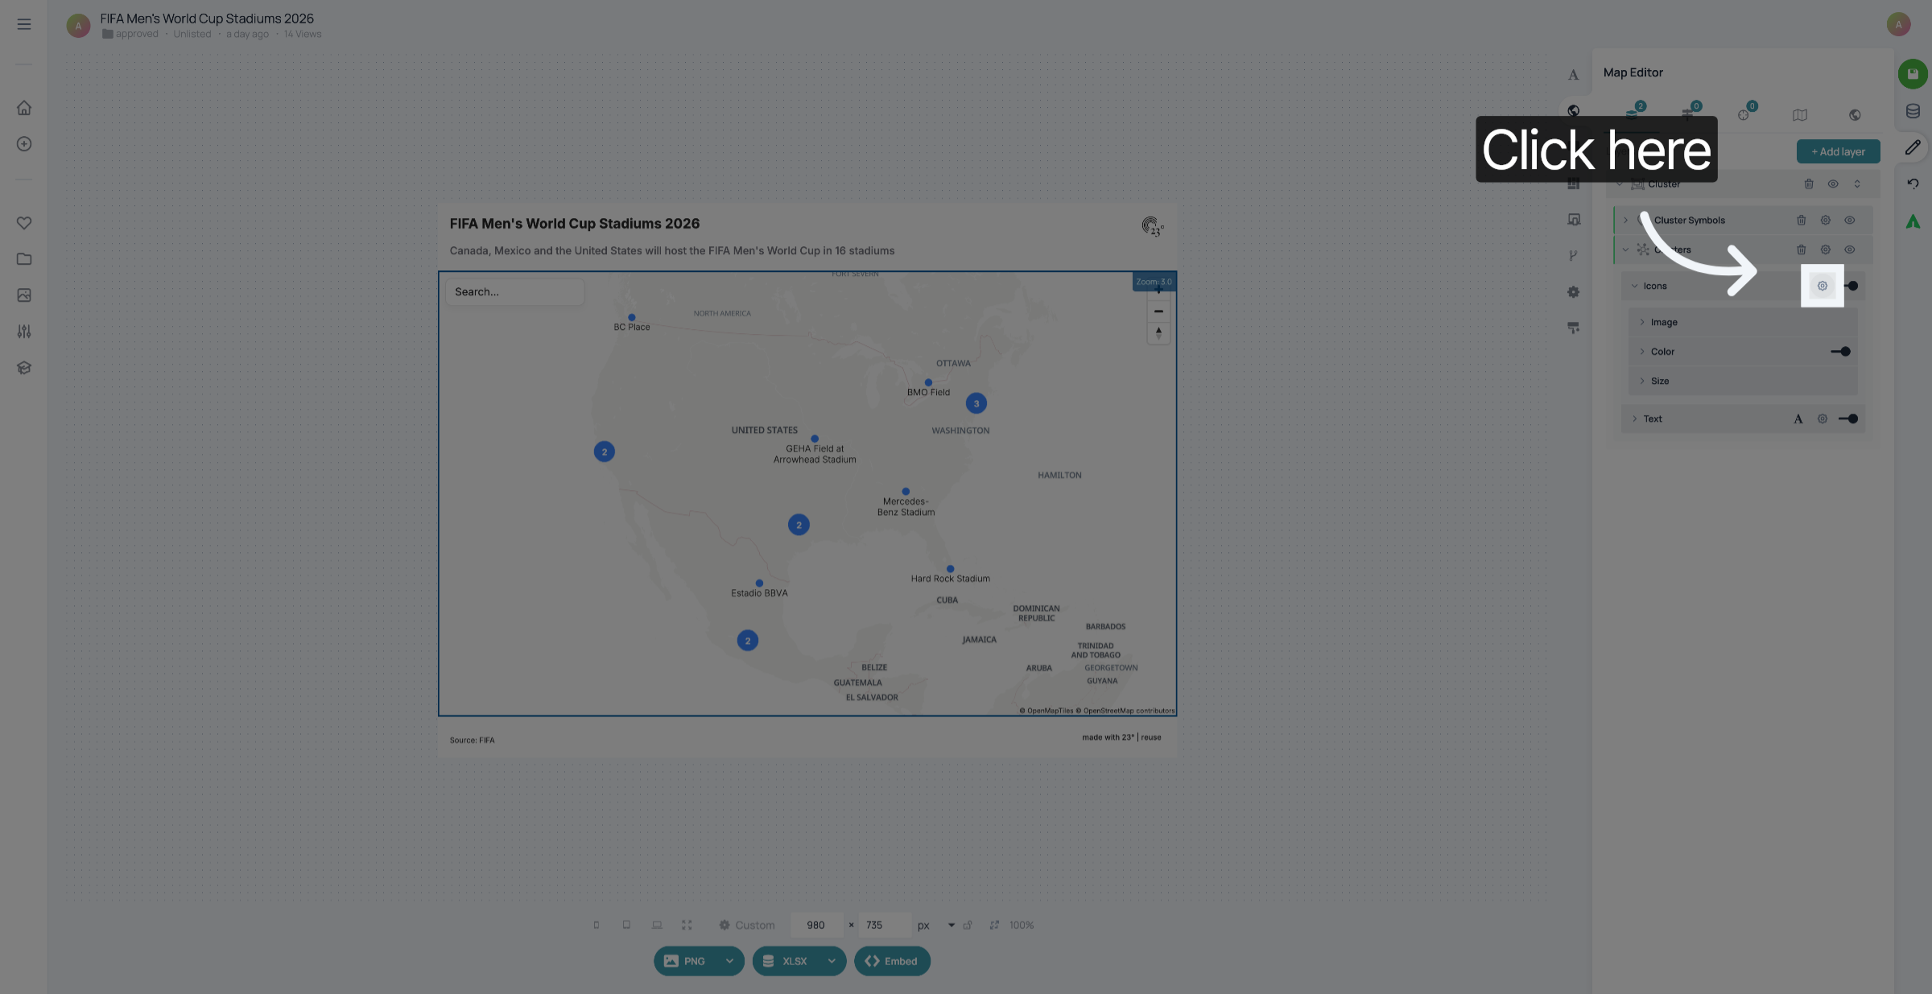The height and width of the screenshot is (994, 1932).
Task: Toggle the Color switch
Action: click(x=1841, y=352)
